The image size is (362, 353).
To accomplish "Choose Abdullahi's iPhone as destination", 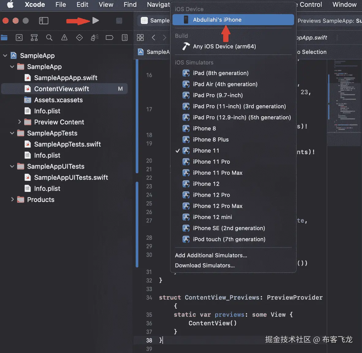I will point(233,20).
